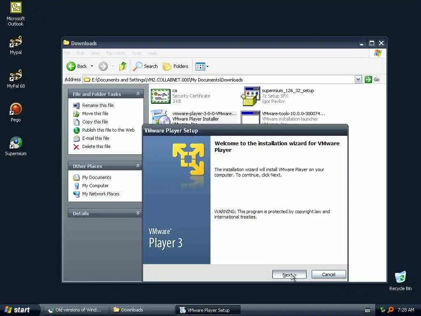
Task: Click E-mail this file
Action: pos(95,138)
